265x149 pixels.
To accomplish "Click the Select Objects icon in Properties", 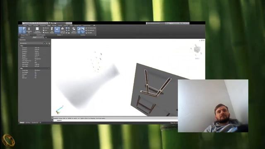I will click(47, 43).
